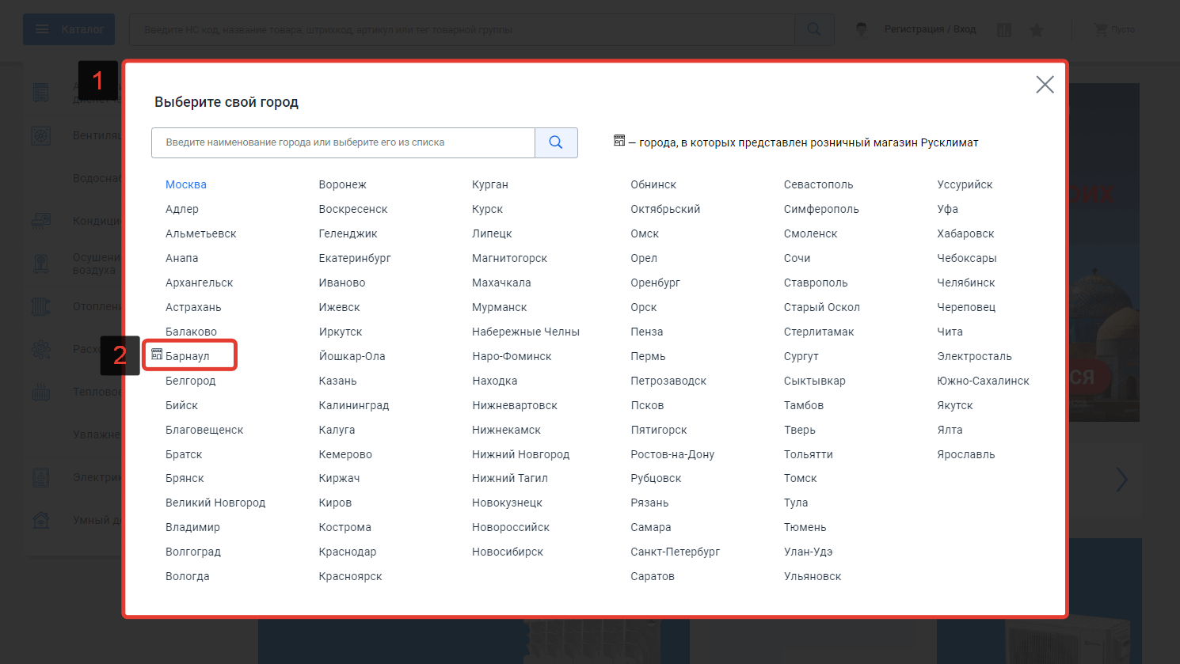Select Альметьевск city

(x=201, y=233)
